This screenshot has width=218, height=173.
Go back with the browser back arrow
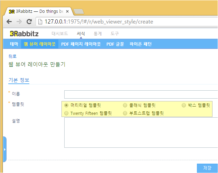pyautogui.click(x=9, y=21)
